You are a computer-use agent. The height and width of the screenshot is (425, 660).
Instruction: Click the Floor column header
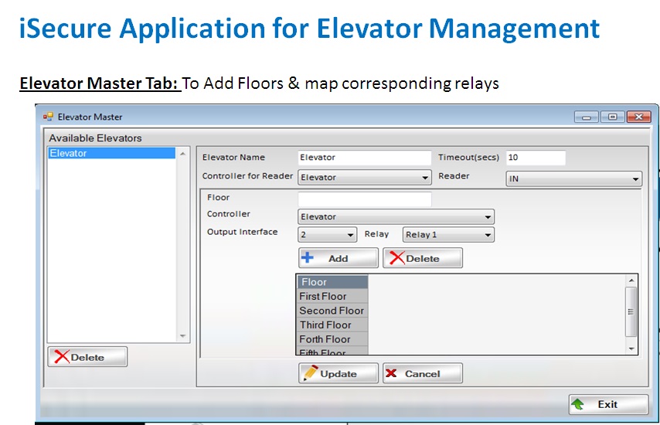[x=332, y=282]
